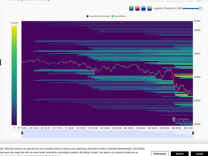Click the 08, 09:45 time axis label
208x156 pixels.
coord(176,128)
